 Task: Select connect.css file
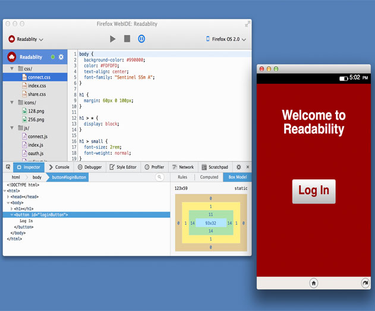click(x=35, y=77)
